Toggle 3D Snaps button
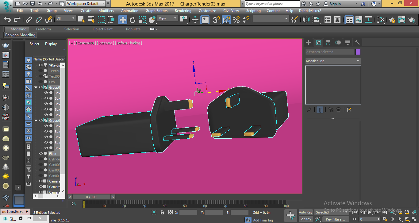The image size is (419, 223). 217,20
